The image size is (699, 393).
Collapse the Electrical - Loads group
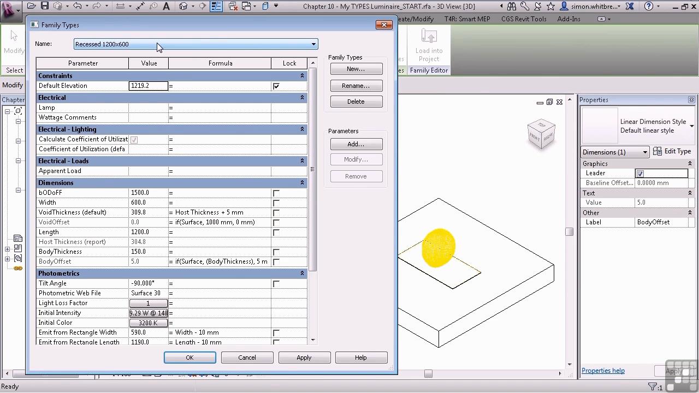(x=302, y=161)
